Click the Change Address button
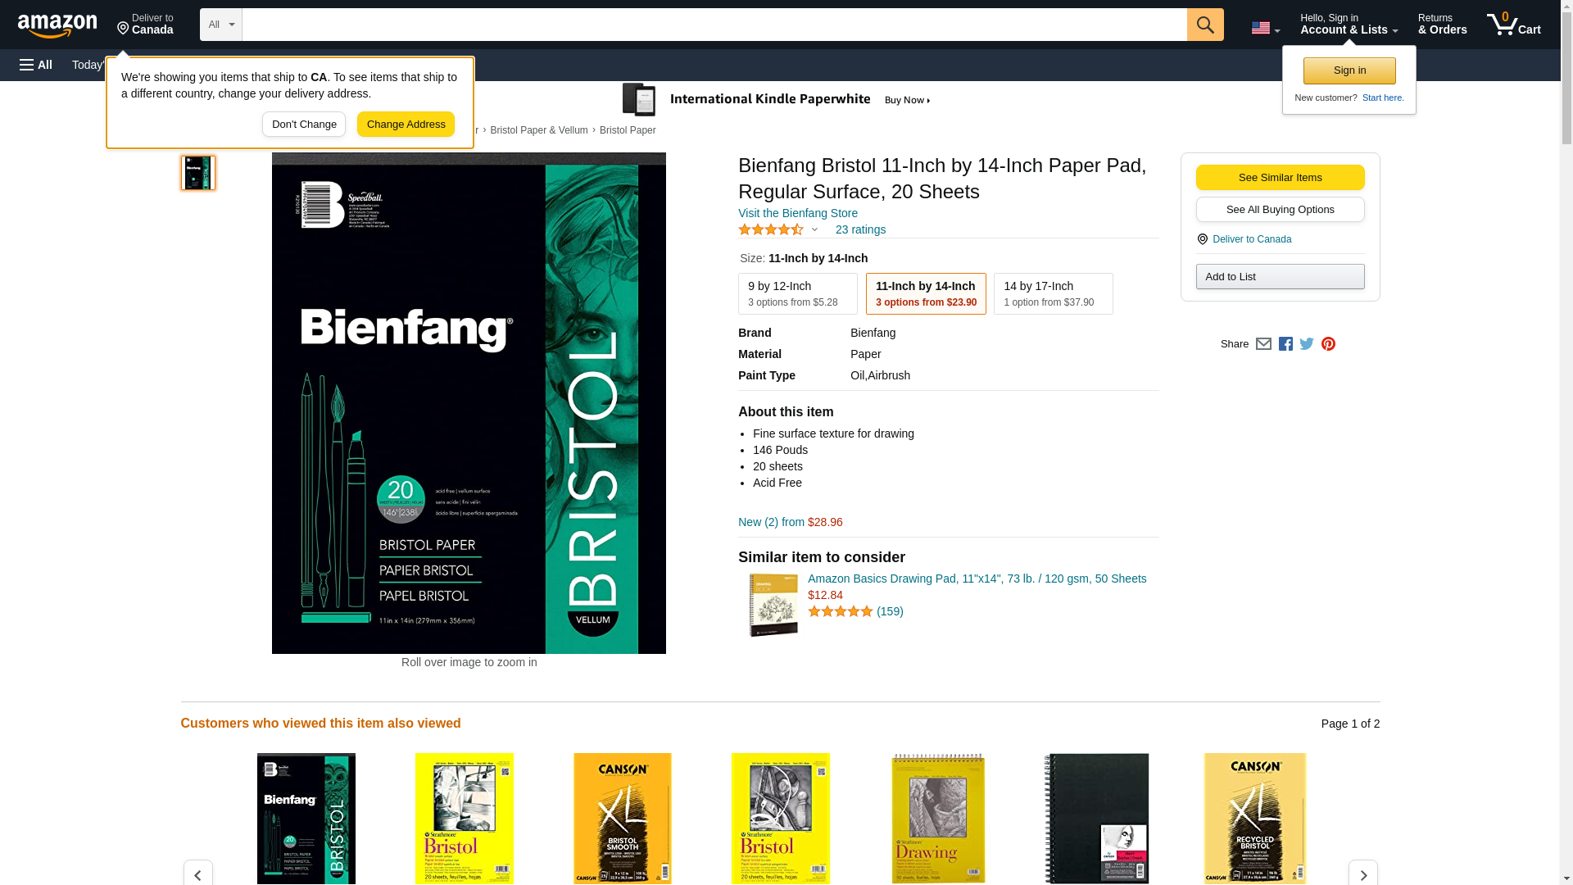This screenshot has height=885, width=1573. [x=406, y=125]
